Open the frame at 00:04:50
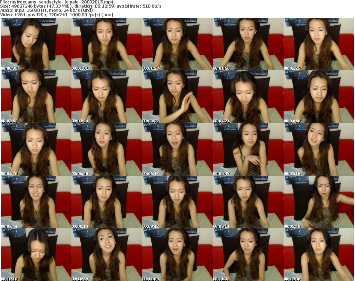The height and width of the screenshot is (281, 355). 319,97
